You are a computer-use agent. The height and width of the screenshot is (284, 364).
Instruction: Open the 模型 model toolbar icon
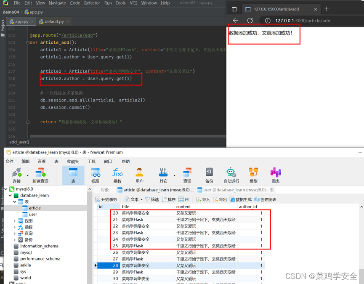tap(253, 175)
